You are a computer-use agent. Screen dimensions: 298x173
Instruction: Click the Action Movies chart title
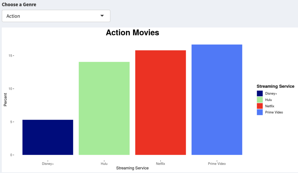(x=132, y=33)
